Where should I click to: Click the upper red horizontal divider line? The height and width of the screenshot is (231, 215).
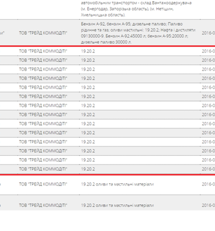click(107, 46)
